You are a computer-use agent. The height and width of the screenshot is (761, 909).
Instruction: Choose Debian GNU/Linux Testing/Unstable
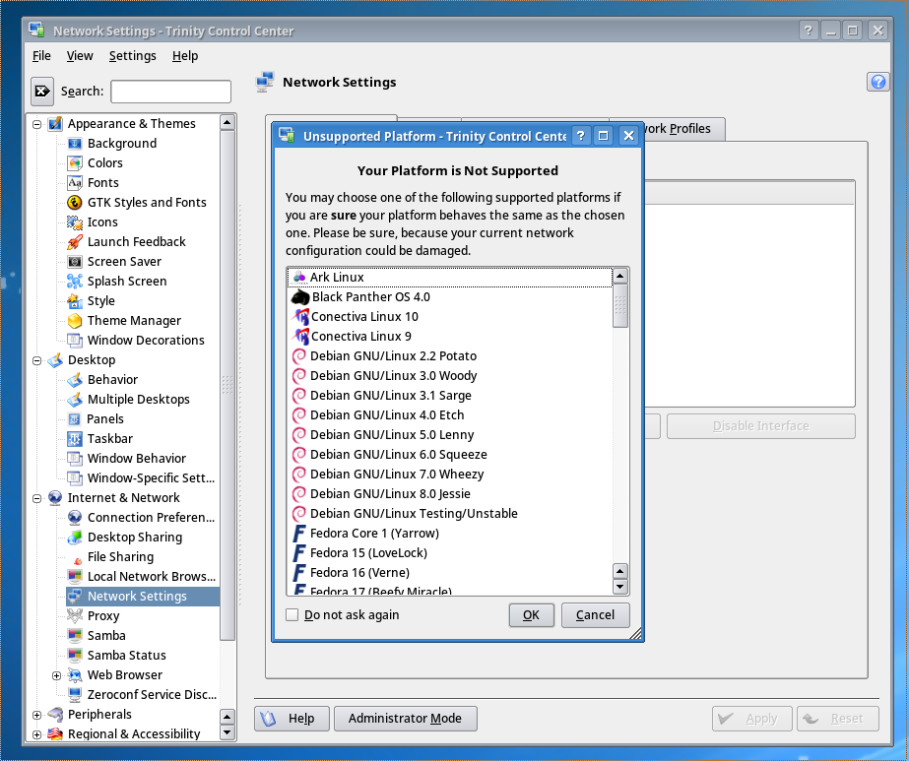[450, 514]
